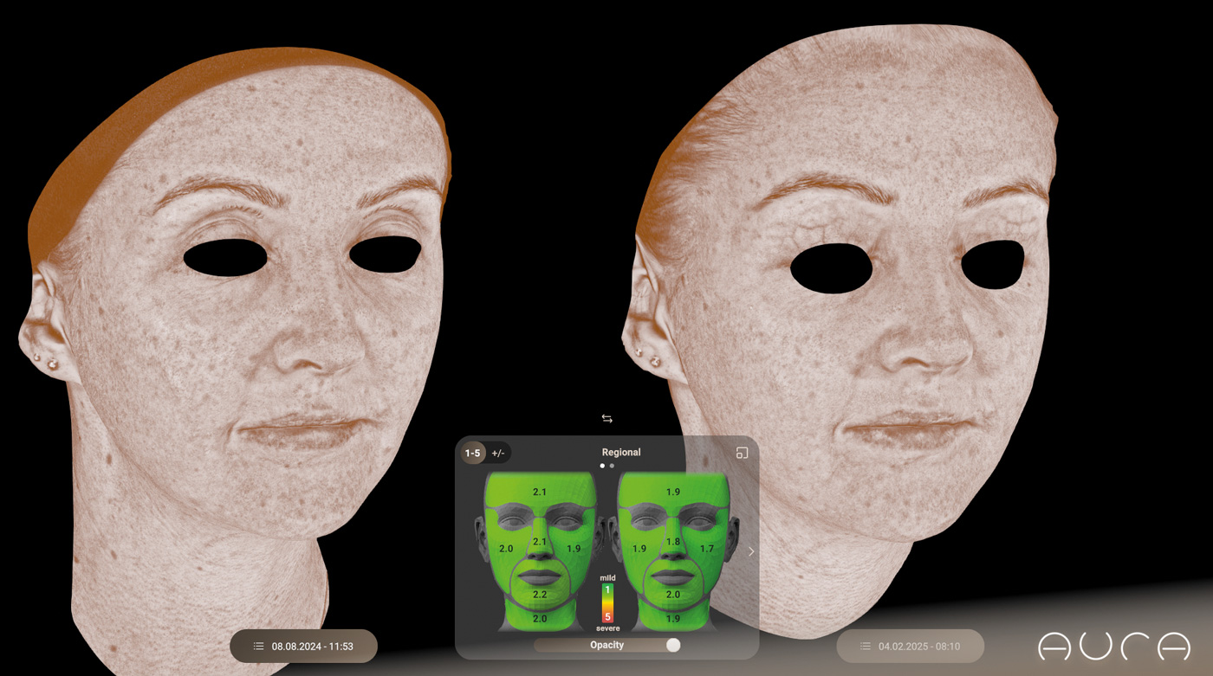Select the first page indicator dot
Viewport: 1213px width, 676px height.
[x=602, y=466]
